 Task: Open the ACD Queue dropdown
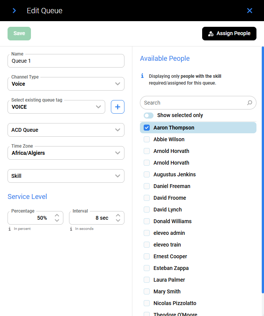(118, 130)
